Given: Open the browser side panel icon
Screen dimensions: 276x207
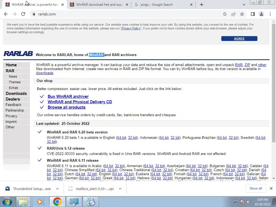Looking at the screenshot, I should coord(253,14).
